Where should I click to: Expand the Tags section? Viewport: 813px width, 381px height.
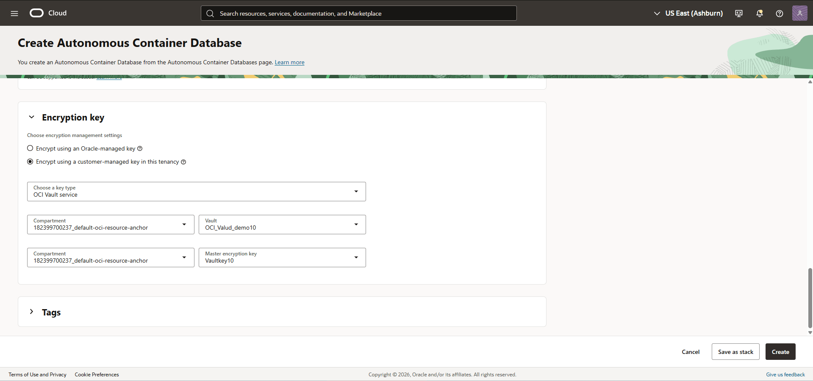click(x=31, y=312)
